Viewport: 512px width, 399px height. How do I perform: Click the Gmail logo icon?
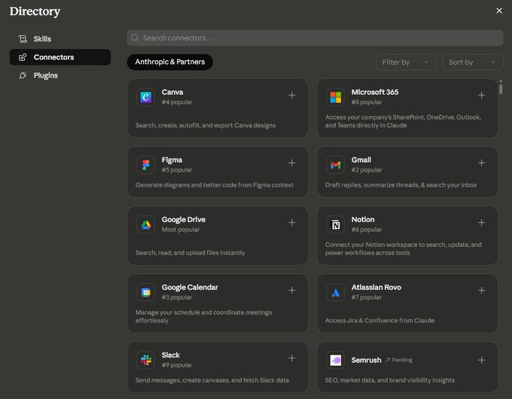click(x=335, y=165)
